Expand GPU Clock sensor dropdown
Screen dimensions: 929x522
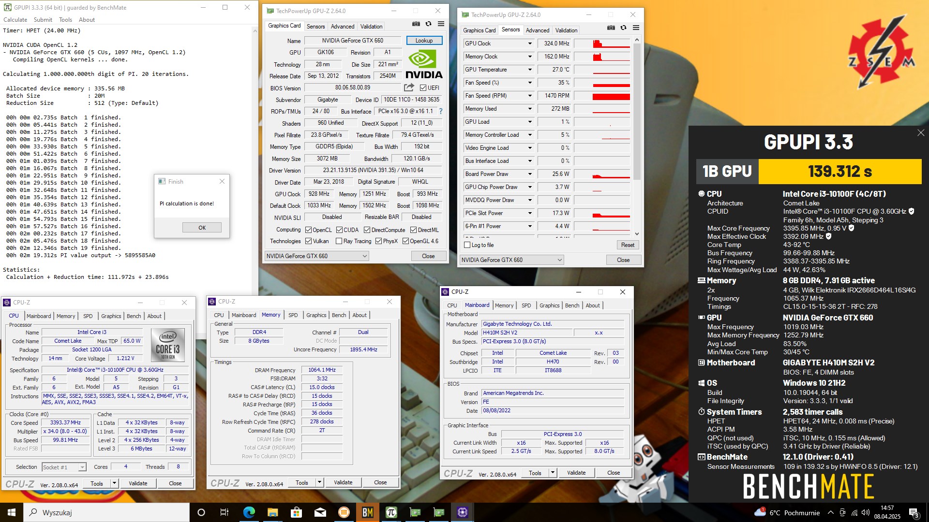click(529, 43)
